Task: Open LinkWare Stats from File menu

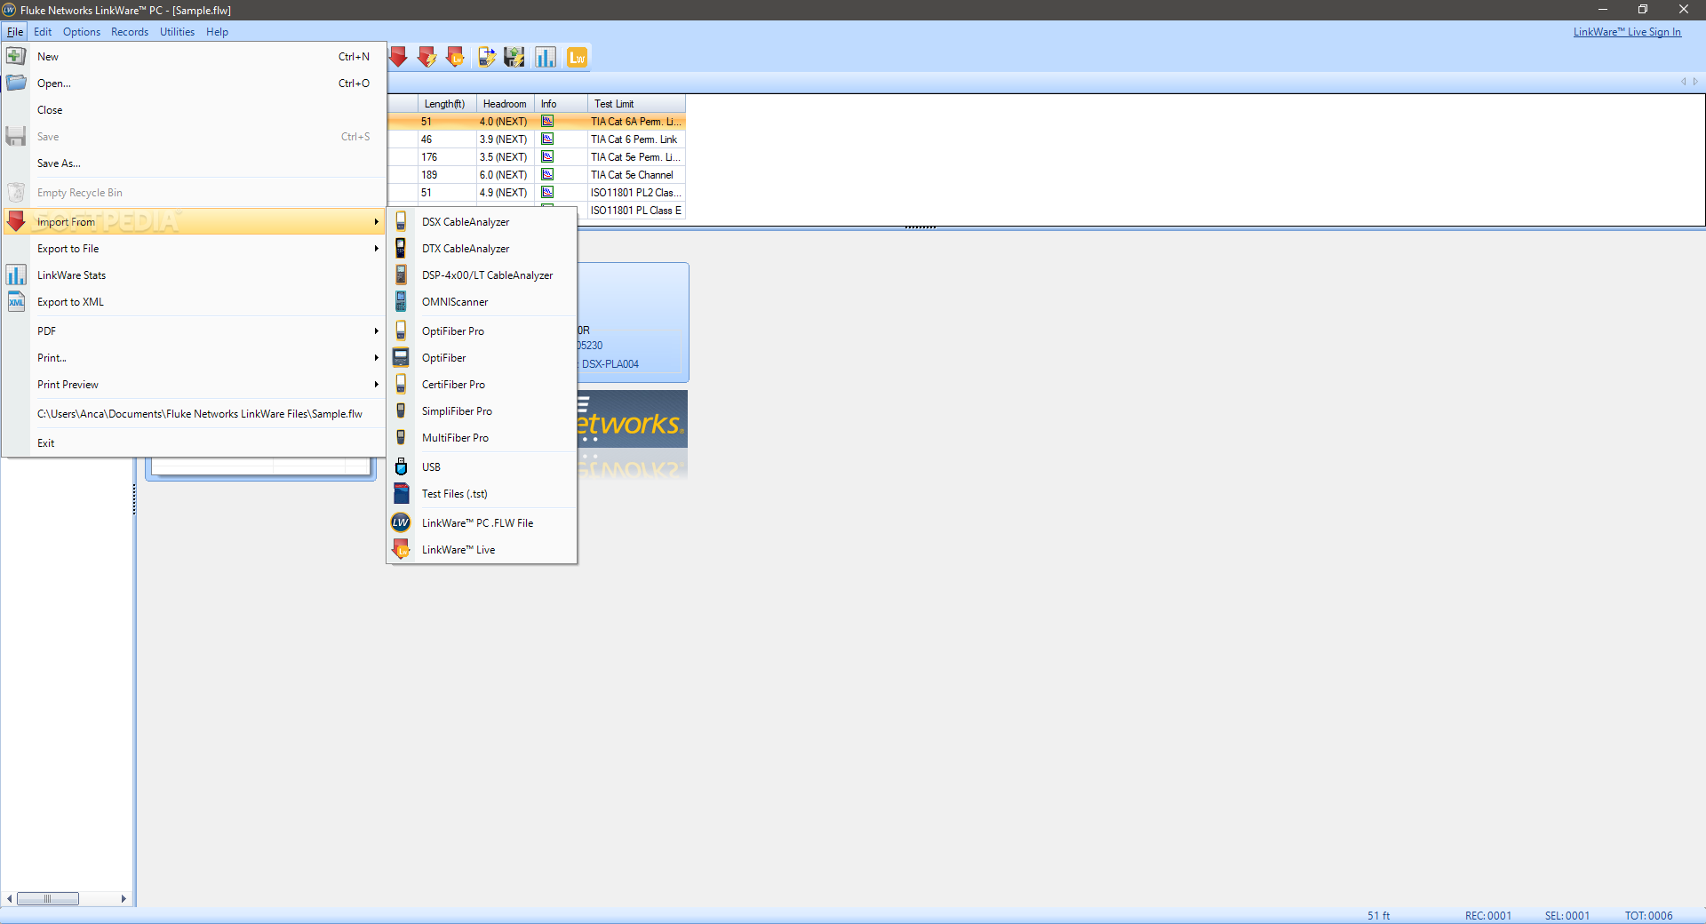Action: pyautogui.click(x=194, y=275)
